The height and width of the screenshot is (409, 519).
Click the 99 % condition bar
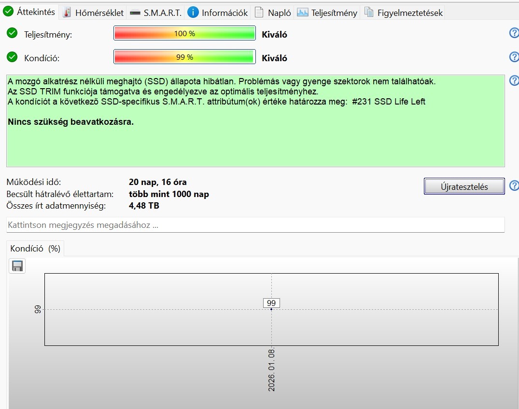coord(184,57)
